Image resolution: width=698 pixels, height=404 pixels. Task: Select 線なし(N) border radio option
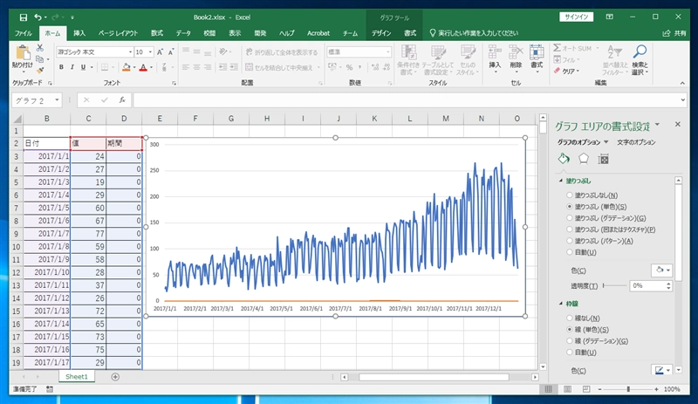point(570,318)
